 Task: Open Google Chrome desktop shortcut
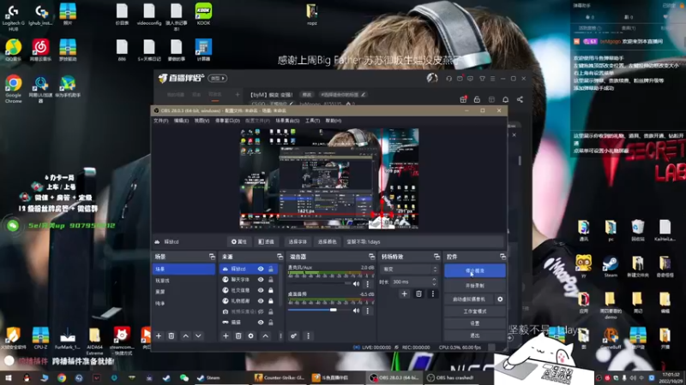pyautogui.click(x=14, y=89)
